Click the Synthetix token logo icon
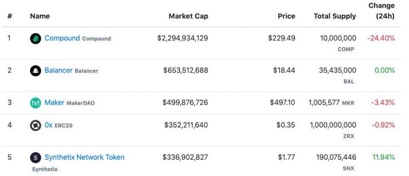 point(35,157)
